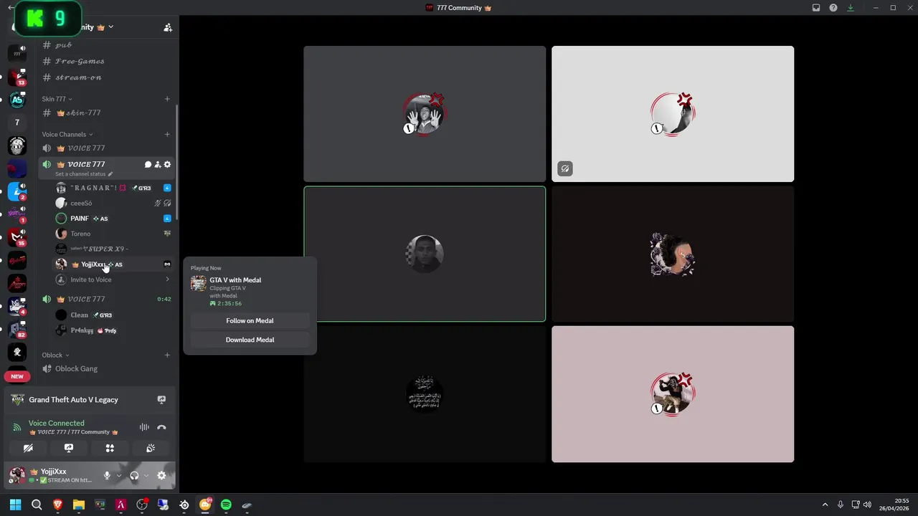
Task: Toggle the Share Your Screen button
Action: (x=69, y=448)
